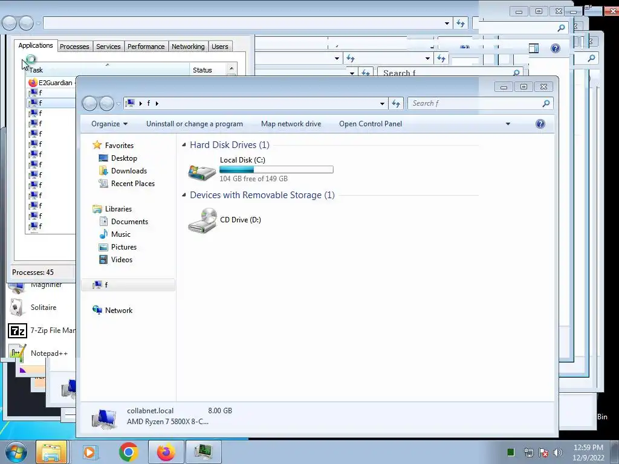The image size is (619, 464).
Task: Select Videos library in navigation pane
Action: tap(115, 260)
